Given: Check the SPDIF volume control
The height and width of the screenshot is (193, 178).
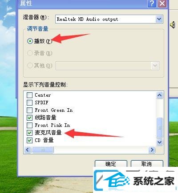Looking at the screenshot, I should (29, 102).
